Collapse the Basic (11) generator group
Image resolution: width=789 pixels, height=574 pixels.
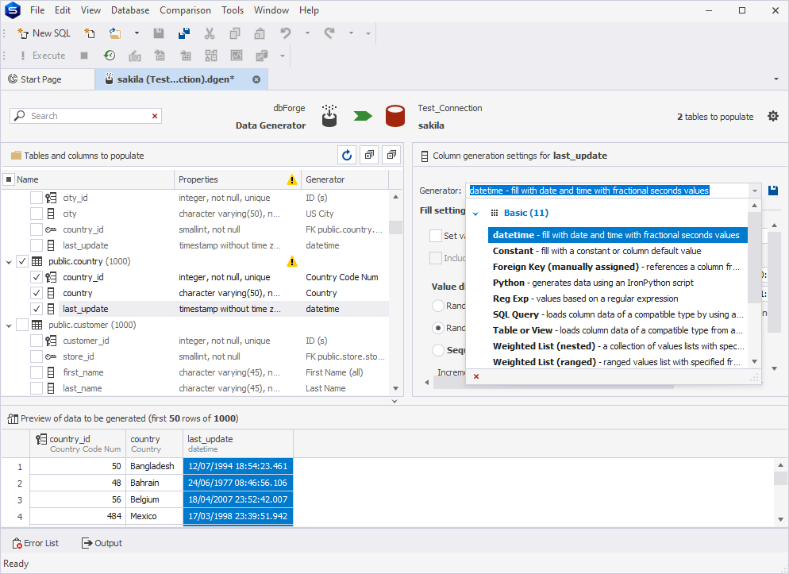475,214
